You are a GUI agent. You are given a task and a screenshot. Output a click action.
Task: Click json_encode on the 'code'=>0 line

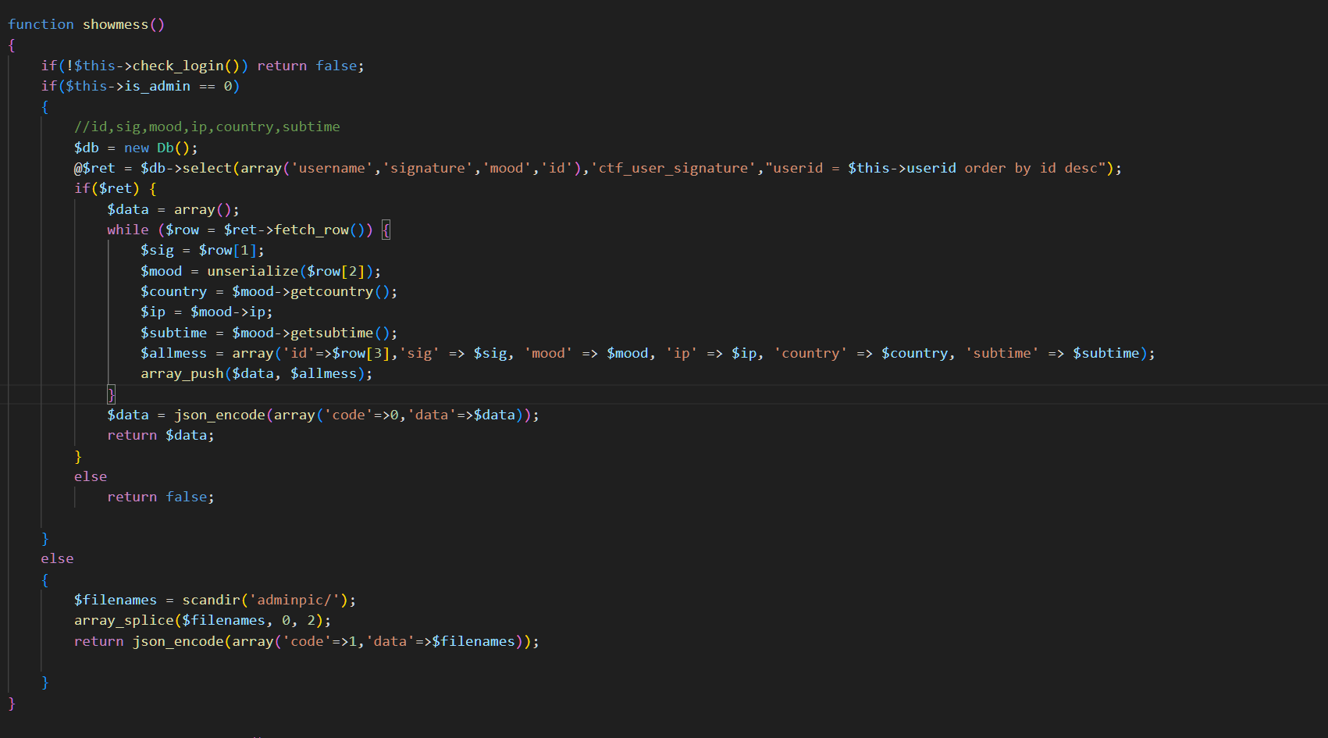click(219, 415)
